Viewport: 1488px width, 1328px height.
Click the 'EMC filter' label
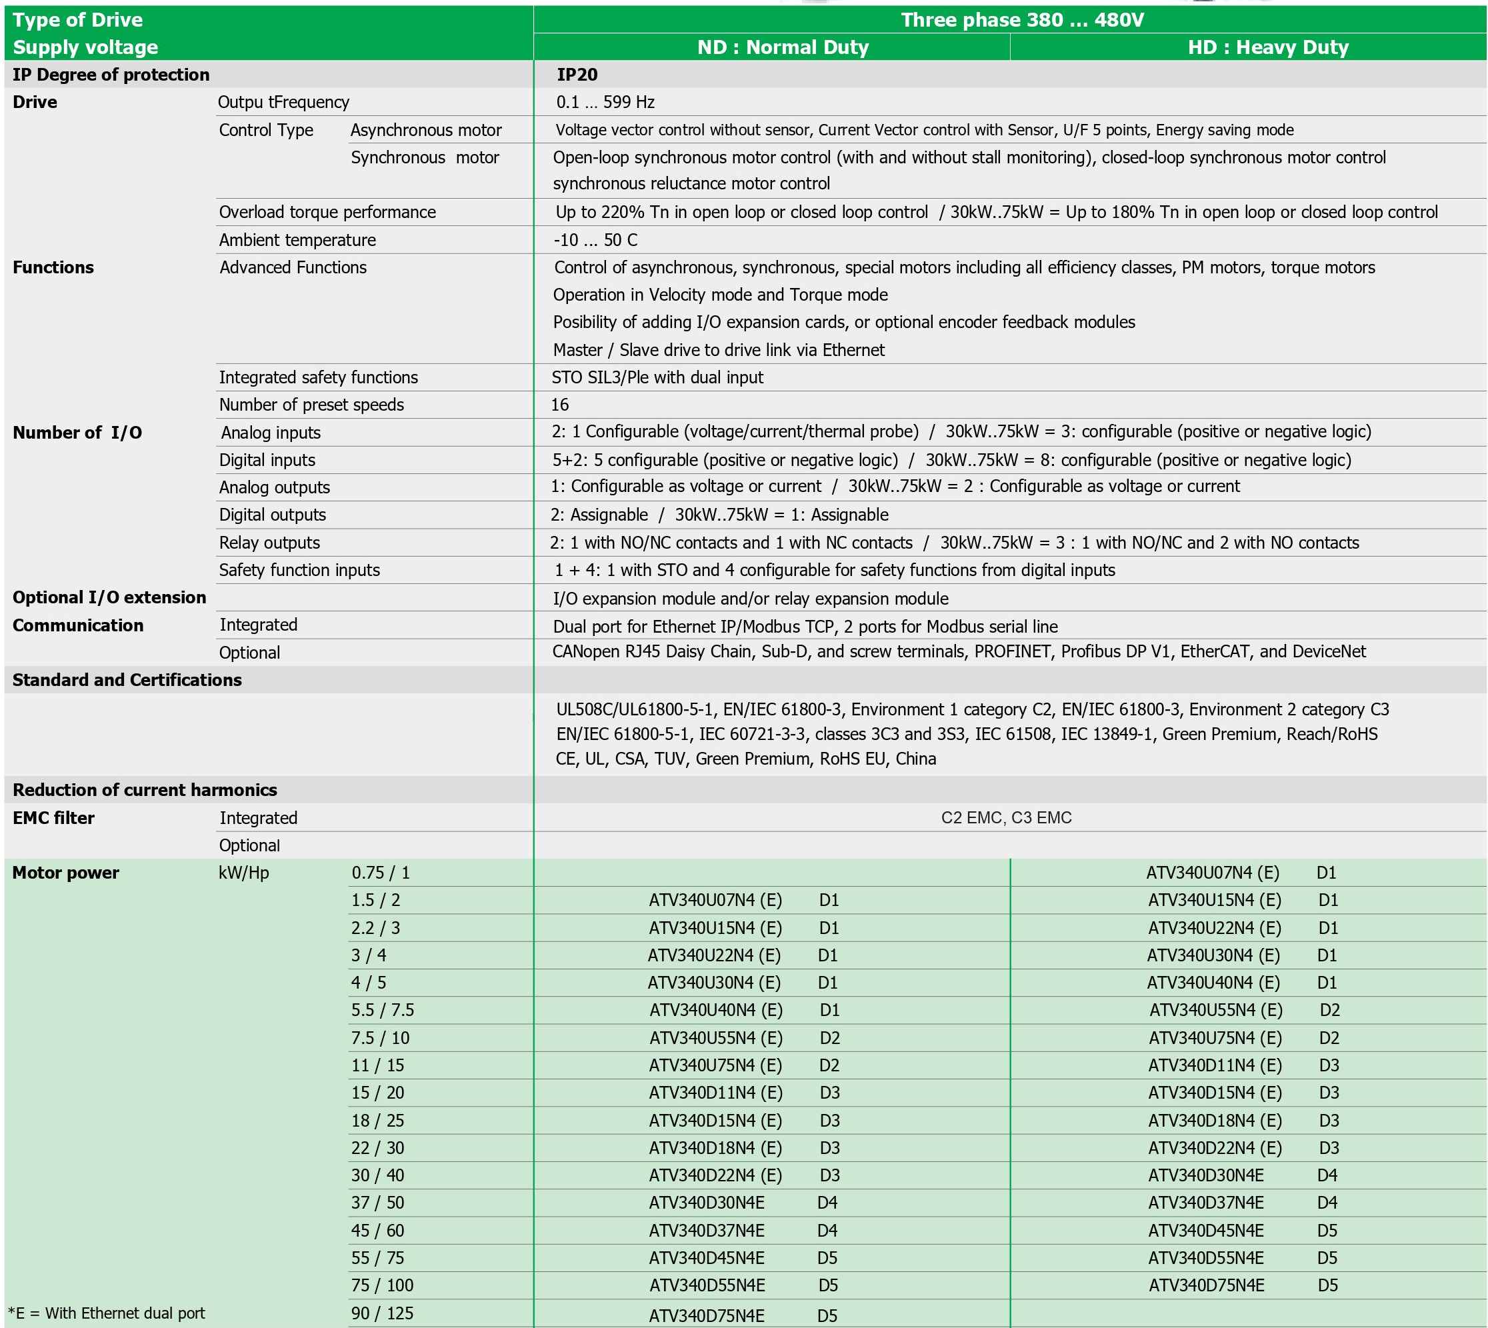point(53,818)
